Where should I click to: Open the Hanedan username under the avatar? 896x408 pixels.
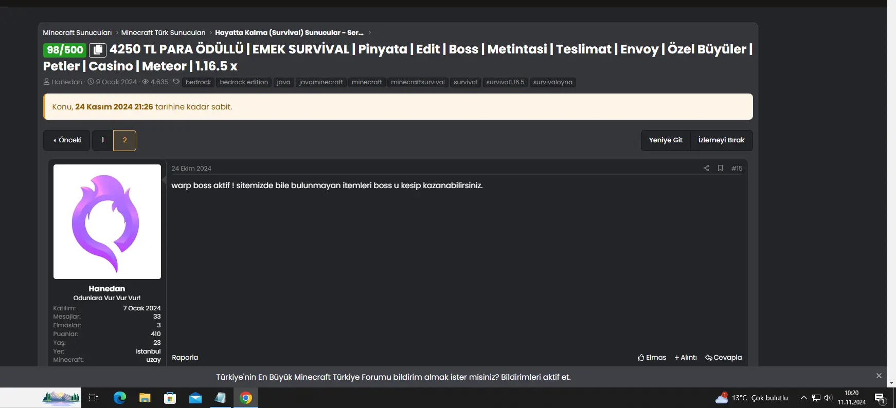(106, 289)
